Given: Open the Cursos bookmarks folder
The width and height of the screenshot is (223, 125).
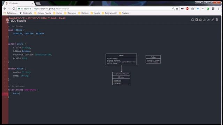Looking at the screenshot, I should click(x=58, y=13).
